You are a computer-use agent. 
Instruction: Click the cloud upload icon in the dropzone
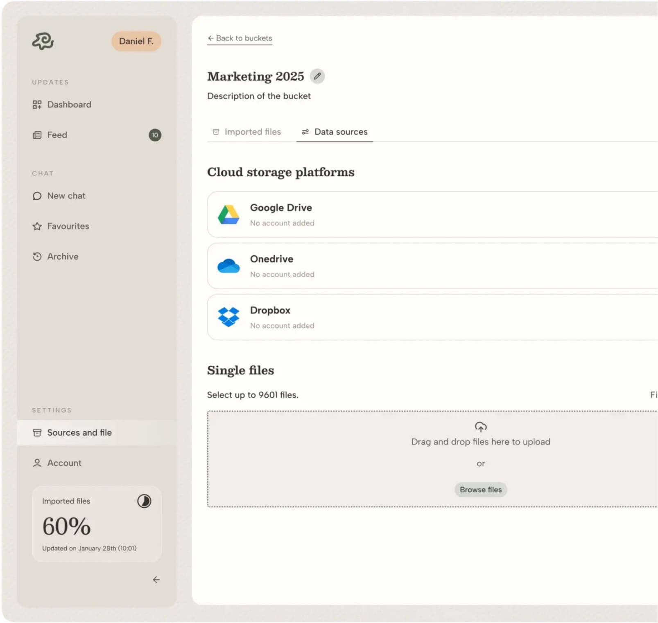coord(480,427)
